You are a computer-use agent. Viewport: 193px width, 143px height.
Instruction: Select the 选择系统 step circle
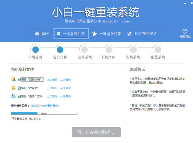pyautogui.click(x=84, y=49)
